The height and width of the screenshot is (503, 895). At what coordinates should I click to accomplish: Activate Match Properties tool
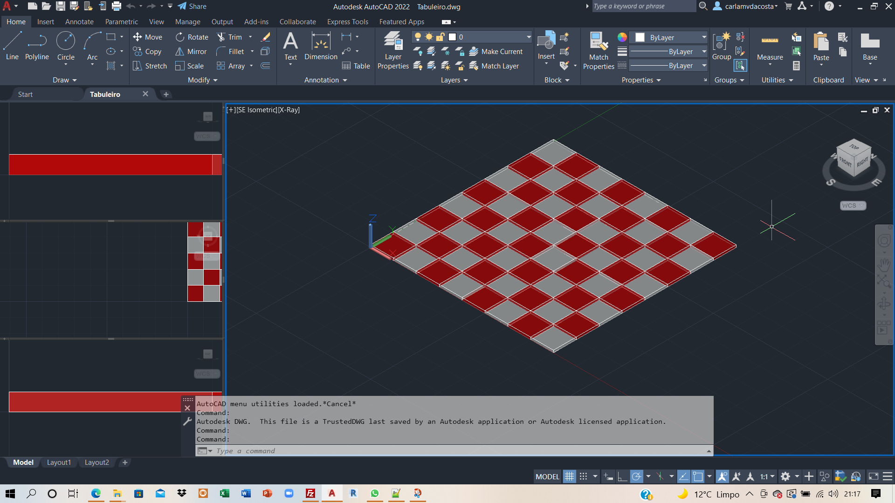[599, 50]
